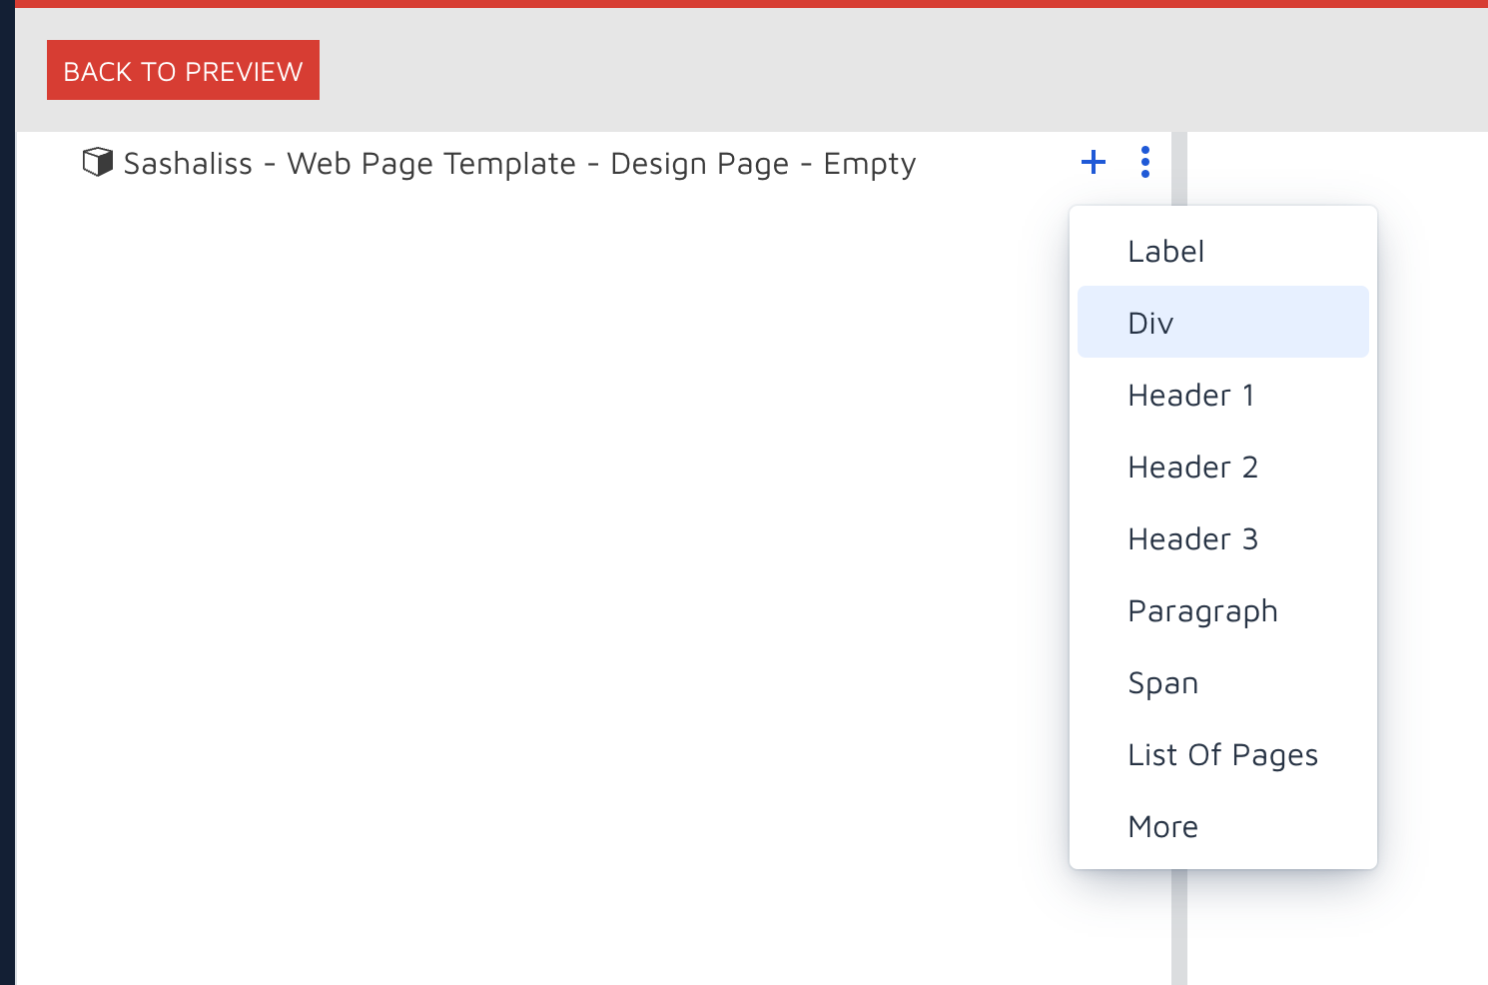
Task: Click the red bar at the top edge
Action: click(x=744, y=3)
